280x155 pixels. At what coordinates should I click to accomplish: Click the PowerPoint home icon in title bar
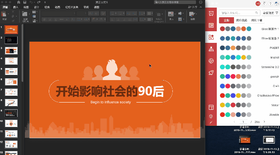tap(19, 2)
